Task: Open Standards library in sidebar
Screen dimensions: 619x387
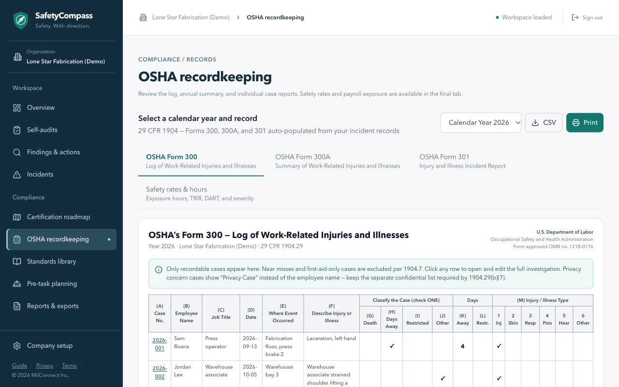Action: click(61, 262)
